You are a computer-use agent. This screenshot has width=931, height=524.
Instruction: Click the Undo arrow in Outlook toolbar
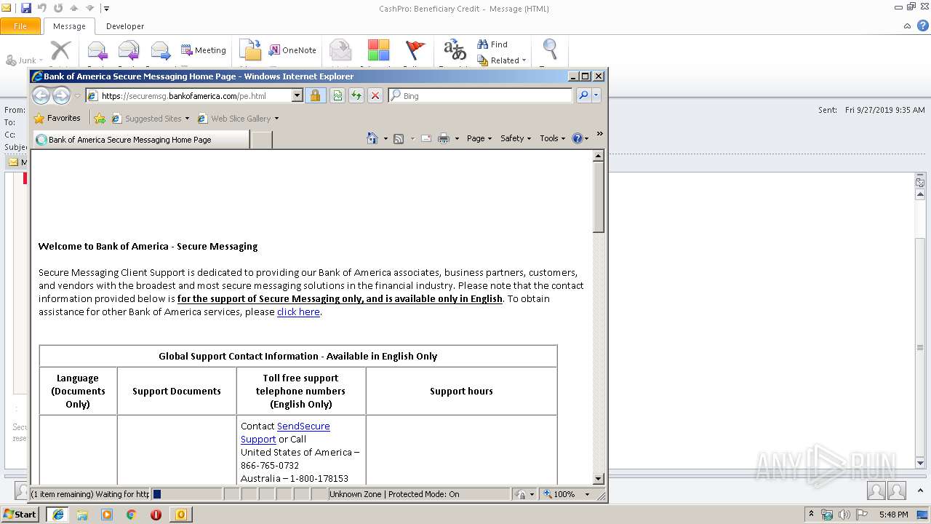[x=42, y=8]
